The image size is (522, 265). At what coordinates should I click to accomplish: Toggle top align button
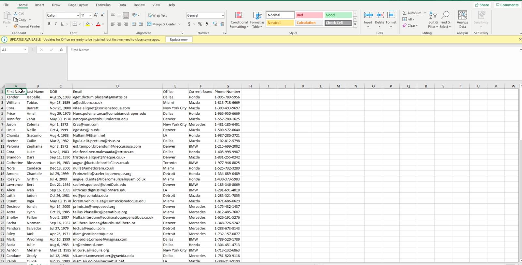click(113, 15)
